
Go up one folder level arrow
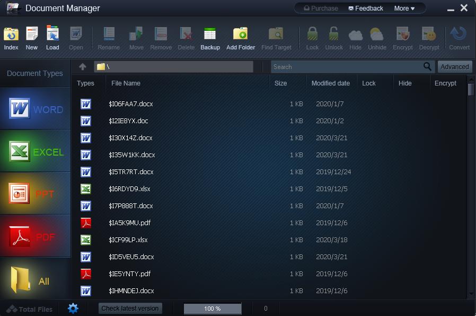click(x=83, y=66)
